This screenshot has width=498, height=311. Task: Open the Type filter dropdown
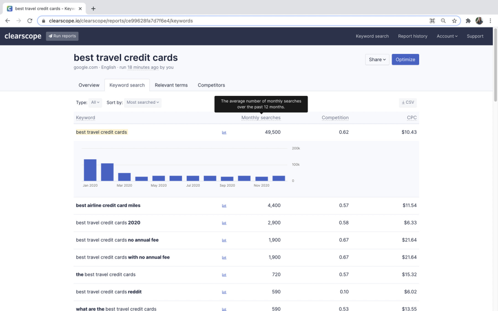tap(95, 102)
